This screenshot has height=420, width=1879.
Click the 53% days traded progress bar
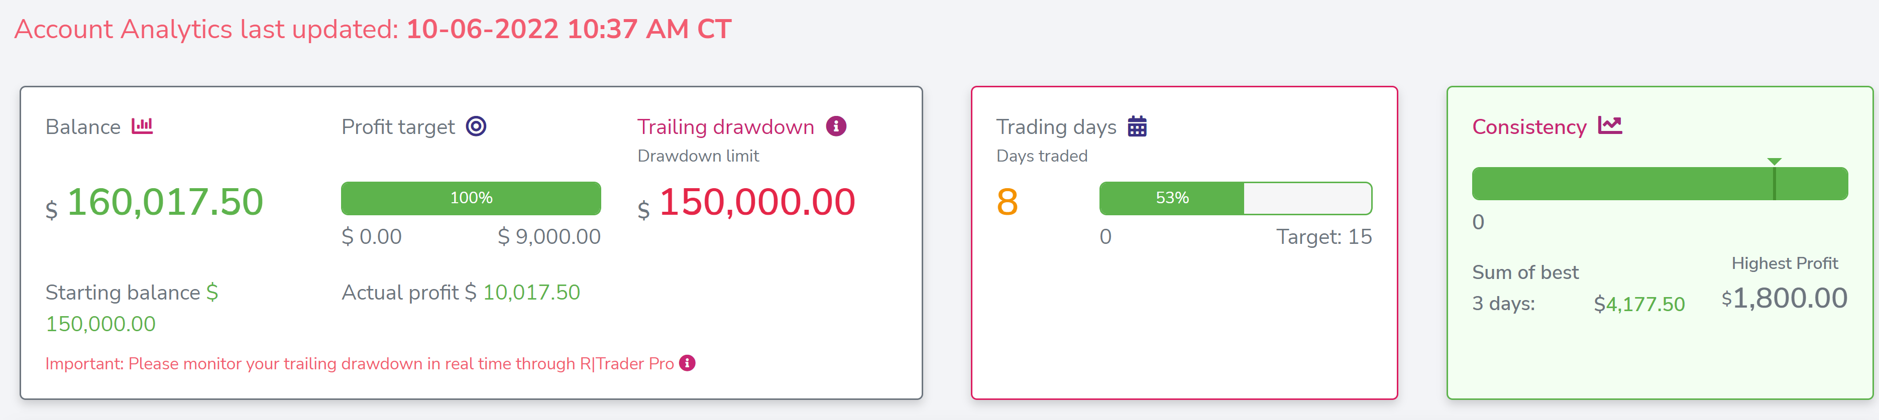coord(1236,198)
